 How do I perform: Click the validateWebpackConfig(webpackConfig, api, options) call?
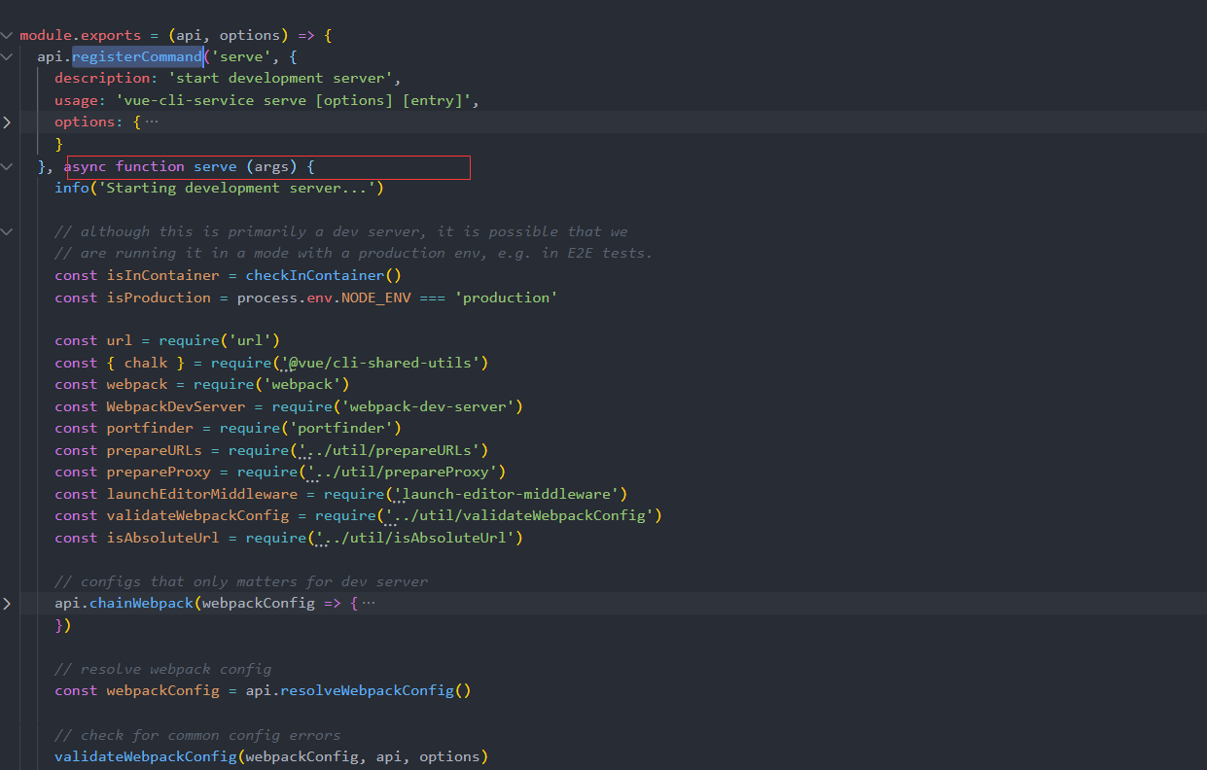coord(271,756)
